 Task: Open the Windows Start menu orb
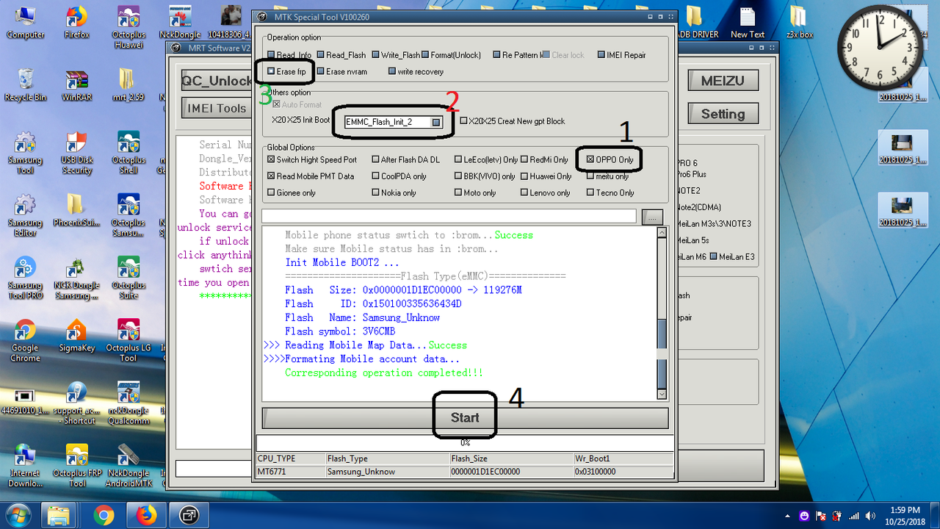click(x=20, y=515)
